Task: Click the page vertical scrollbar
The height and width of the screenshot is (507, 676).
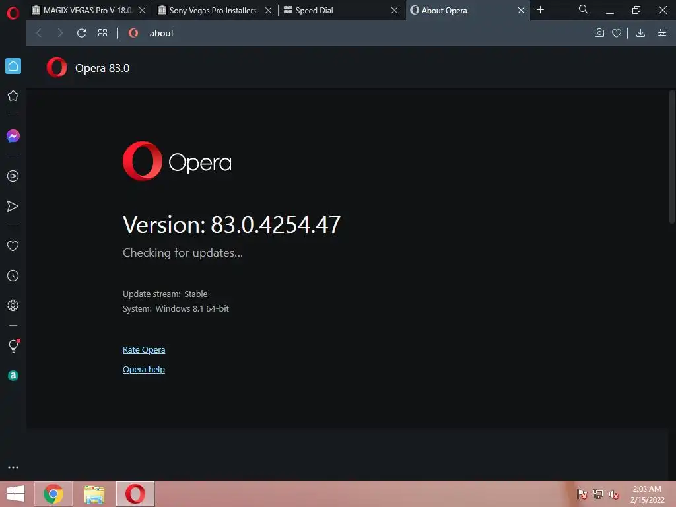Action: pyautogui.click(x=671, y=157)
